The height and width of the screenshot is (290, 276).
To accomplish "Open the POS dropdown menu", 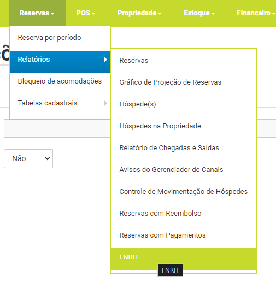I will click(86, 13).
